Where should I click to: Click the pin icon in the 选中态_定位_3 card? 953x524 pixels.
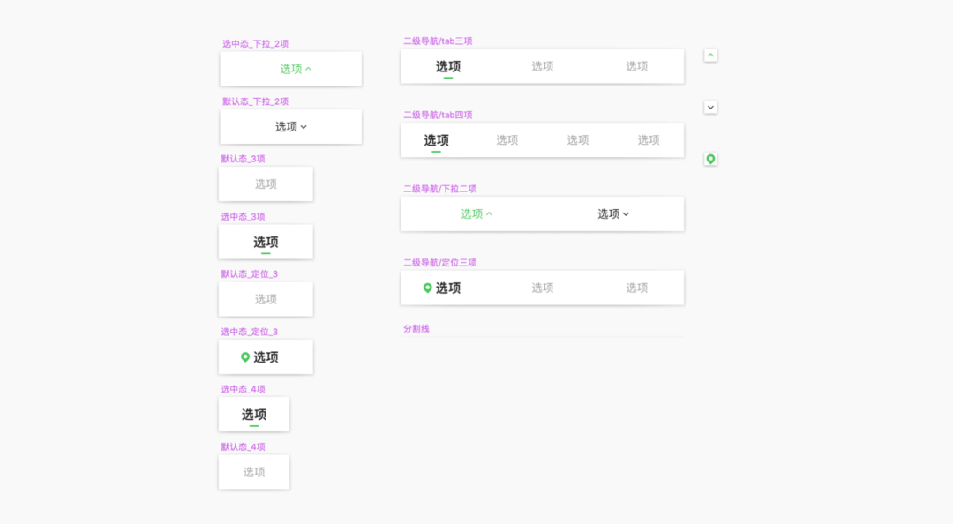coord(245,357)
